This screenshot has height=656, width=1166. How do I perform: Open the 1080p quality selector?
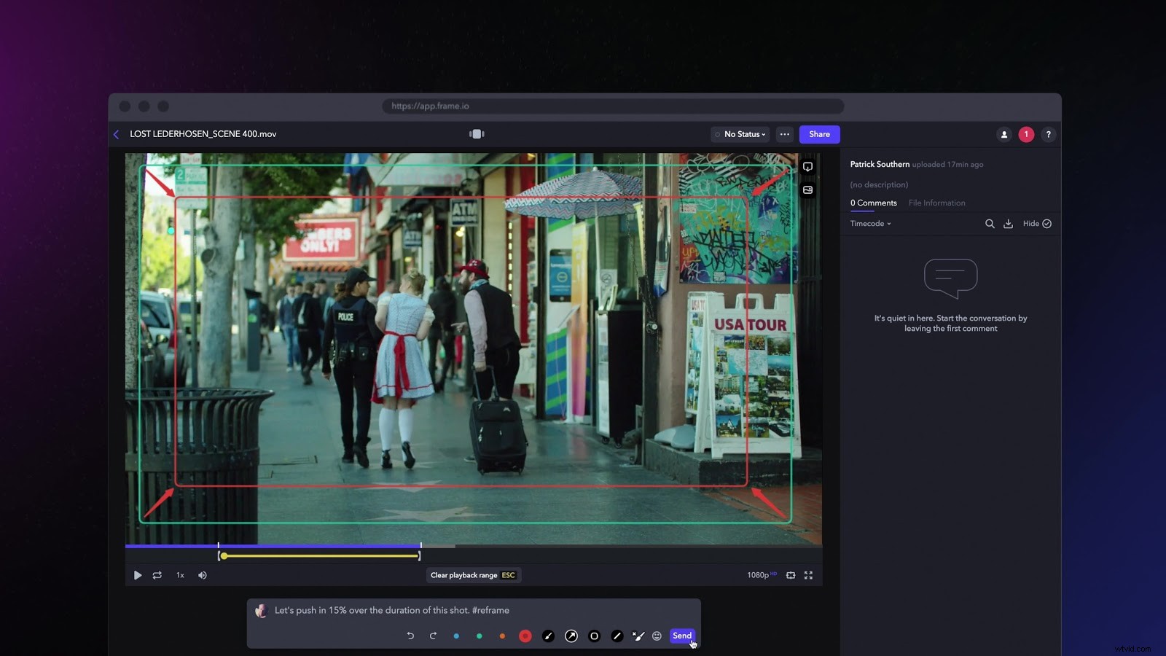click(758, 575)
